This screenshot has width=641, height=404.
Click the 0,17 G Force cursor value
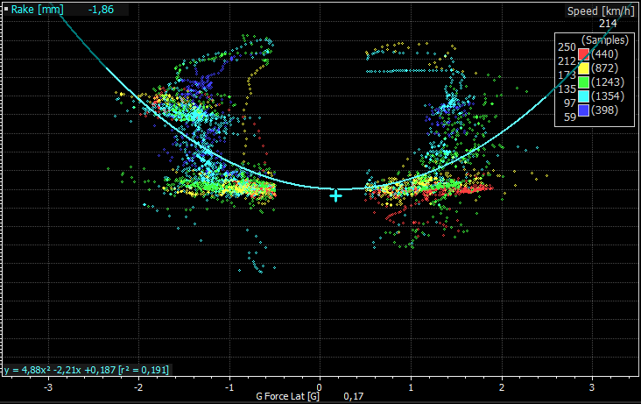point(353,396)
